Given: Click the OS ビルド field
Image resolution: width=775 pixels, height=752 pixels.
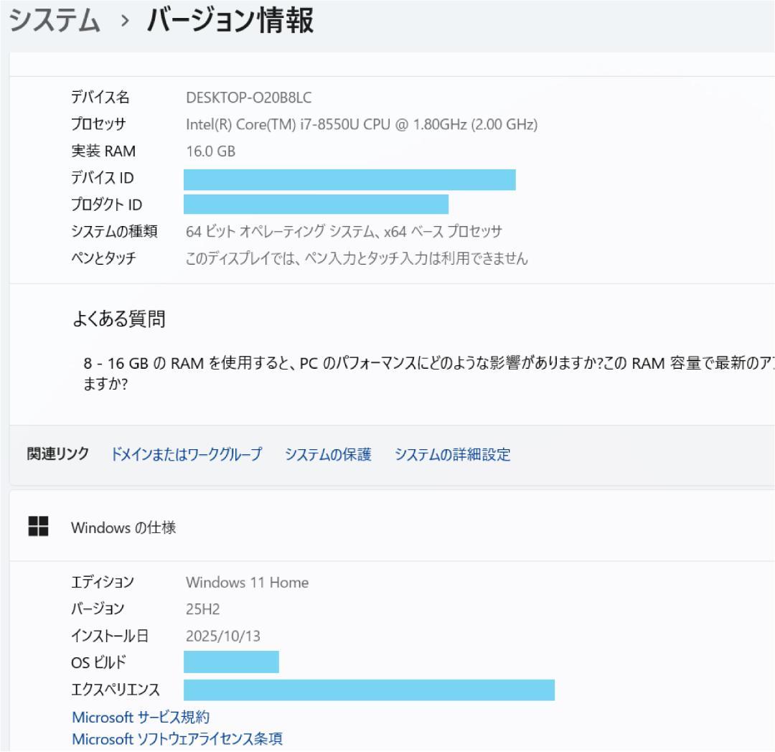Looking at the screenshot, I should [230, 662].
